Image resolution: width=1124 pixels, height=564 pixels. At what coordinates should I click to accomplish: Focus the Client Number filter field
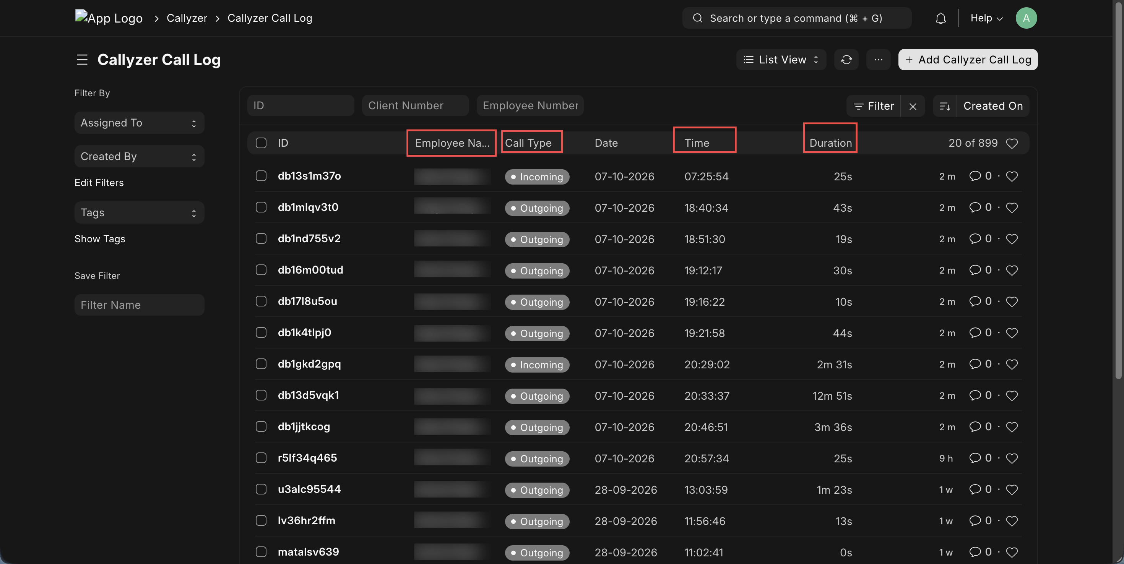coord(416,105)
